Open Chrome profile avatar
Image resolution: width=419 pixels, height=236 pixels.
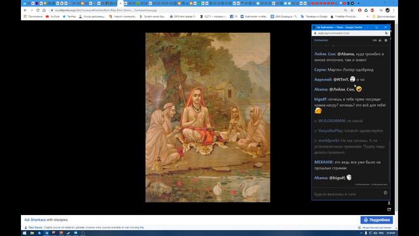coord(388,10)
